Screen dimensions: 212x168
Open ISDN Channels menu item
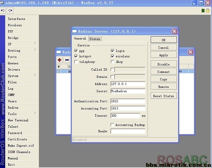point(22,152)
